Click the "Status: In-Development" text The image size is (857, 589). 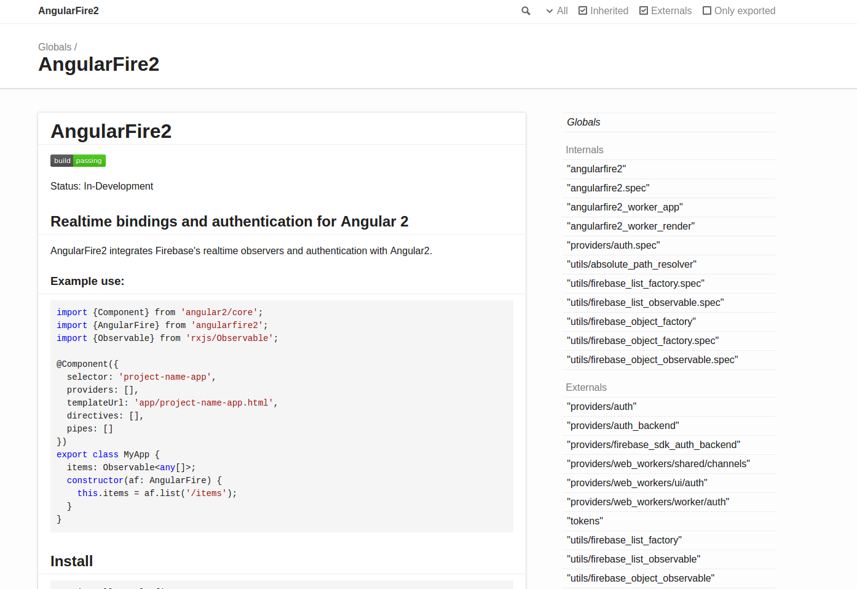tap(101, 186)
